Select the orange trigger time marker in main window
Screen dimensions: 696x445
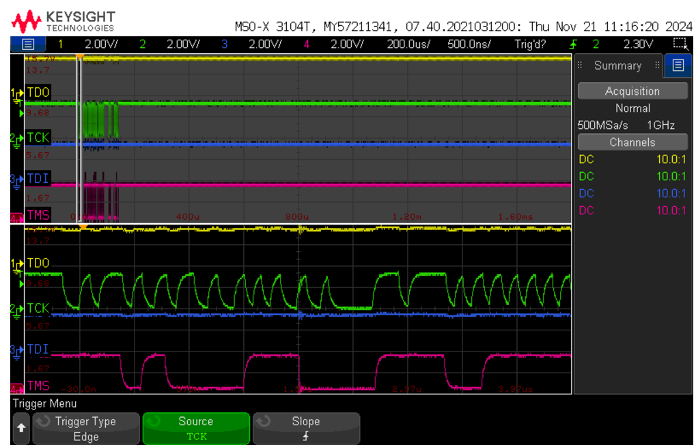pyautogui.click(x=80, y=57)
